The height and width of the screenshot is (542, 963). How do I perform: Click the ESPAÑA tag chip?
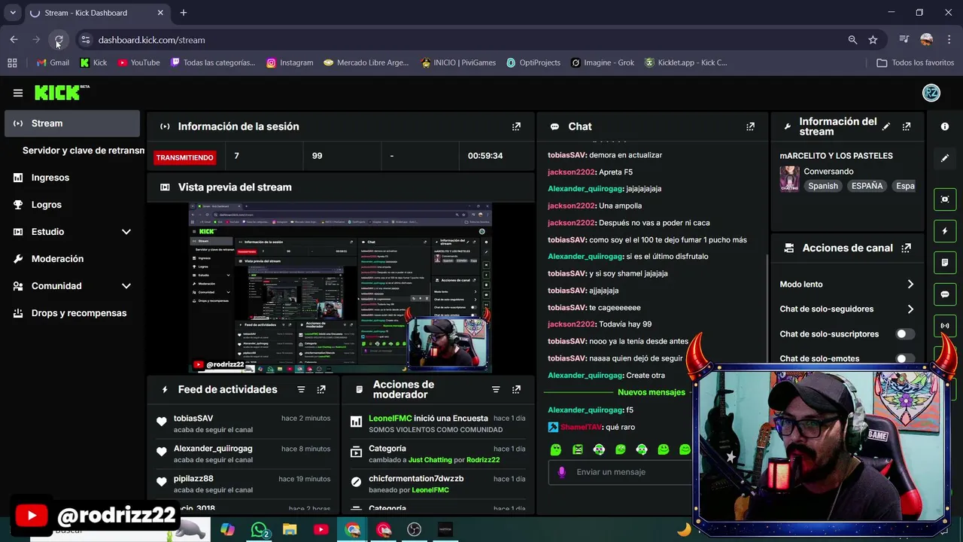pos(867,186)
